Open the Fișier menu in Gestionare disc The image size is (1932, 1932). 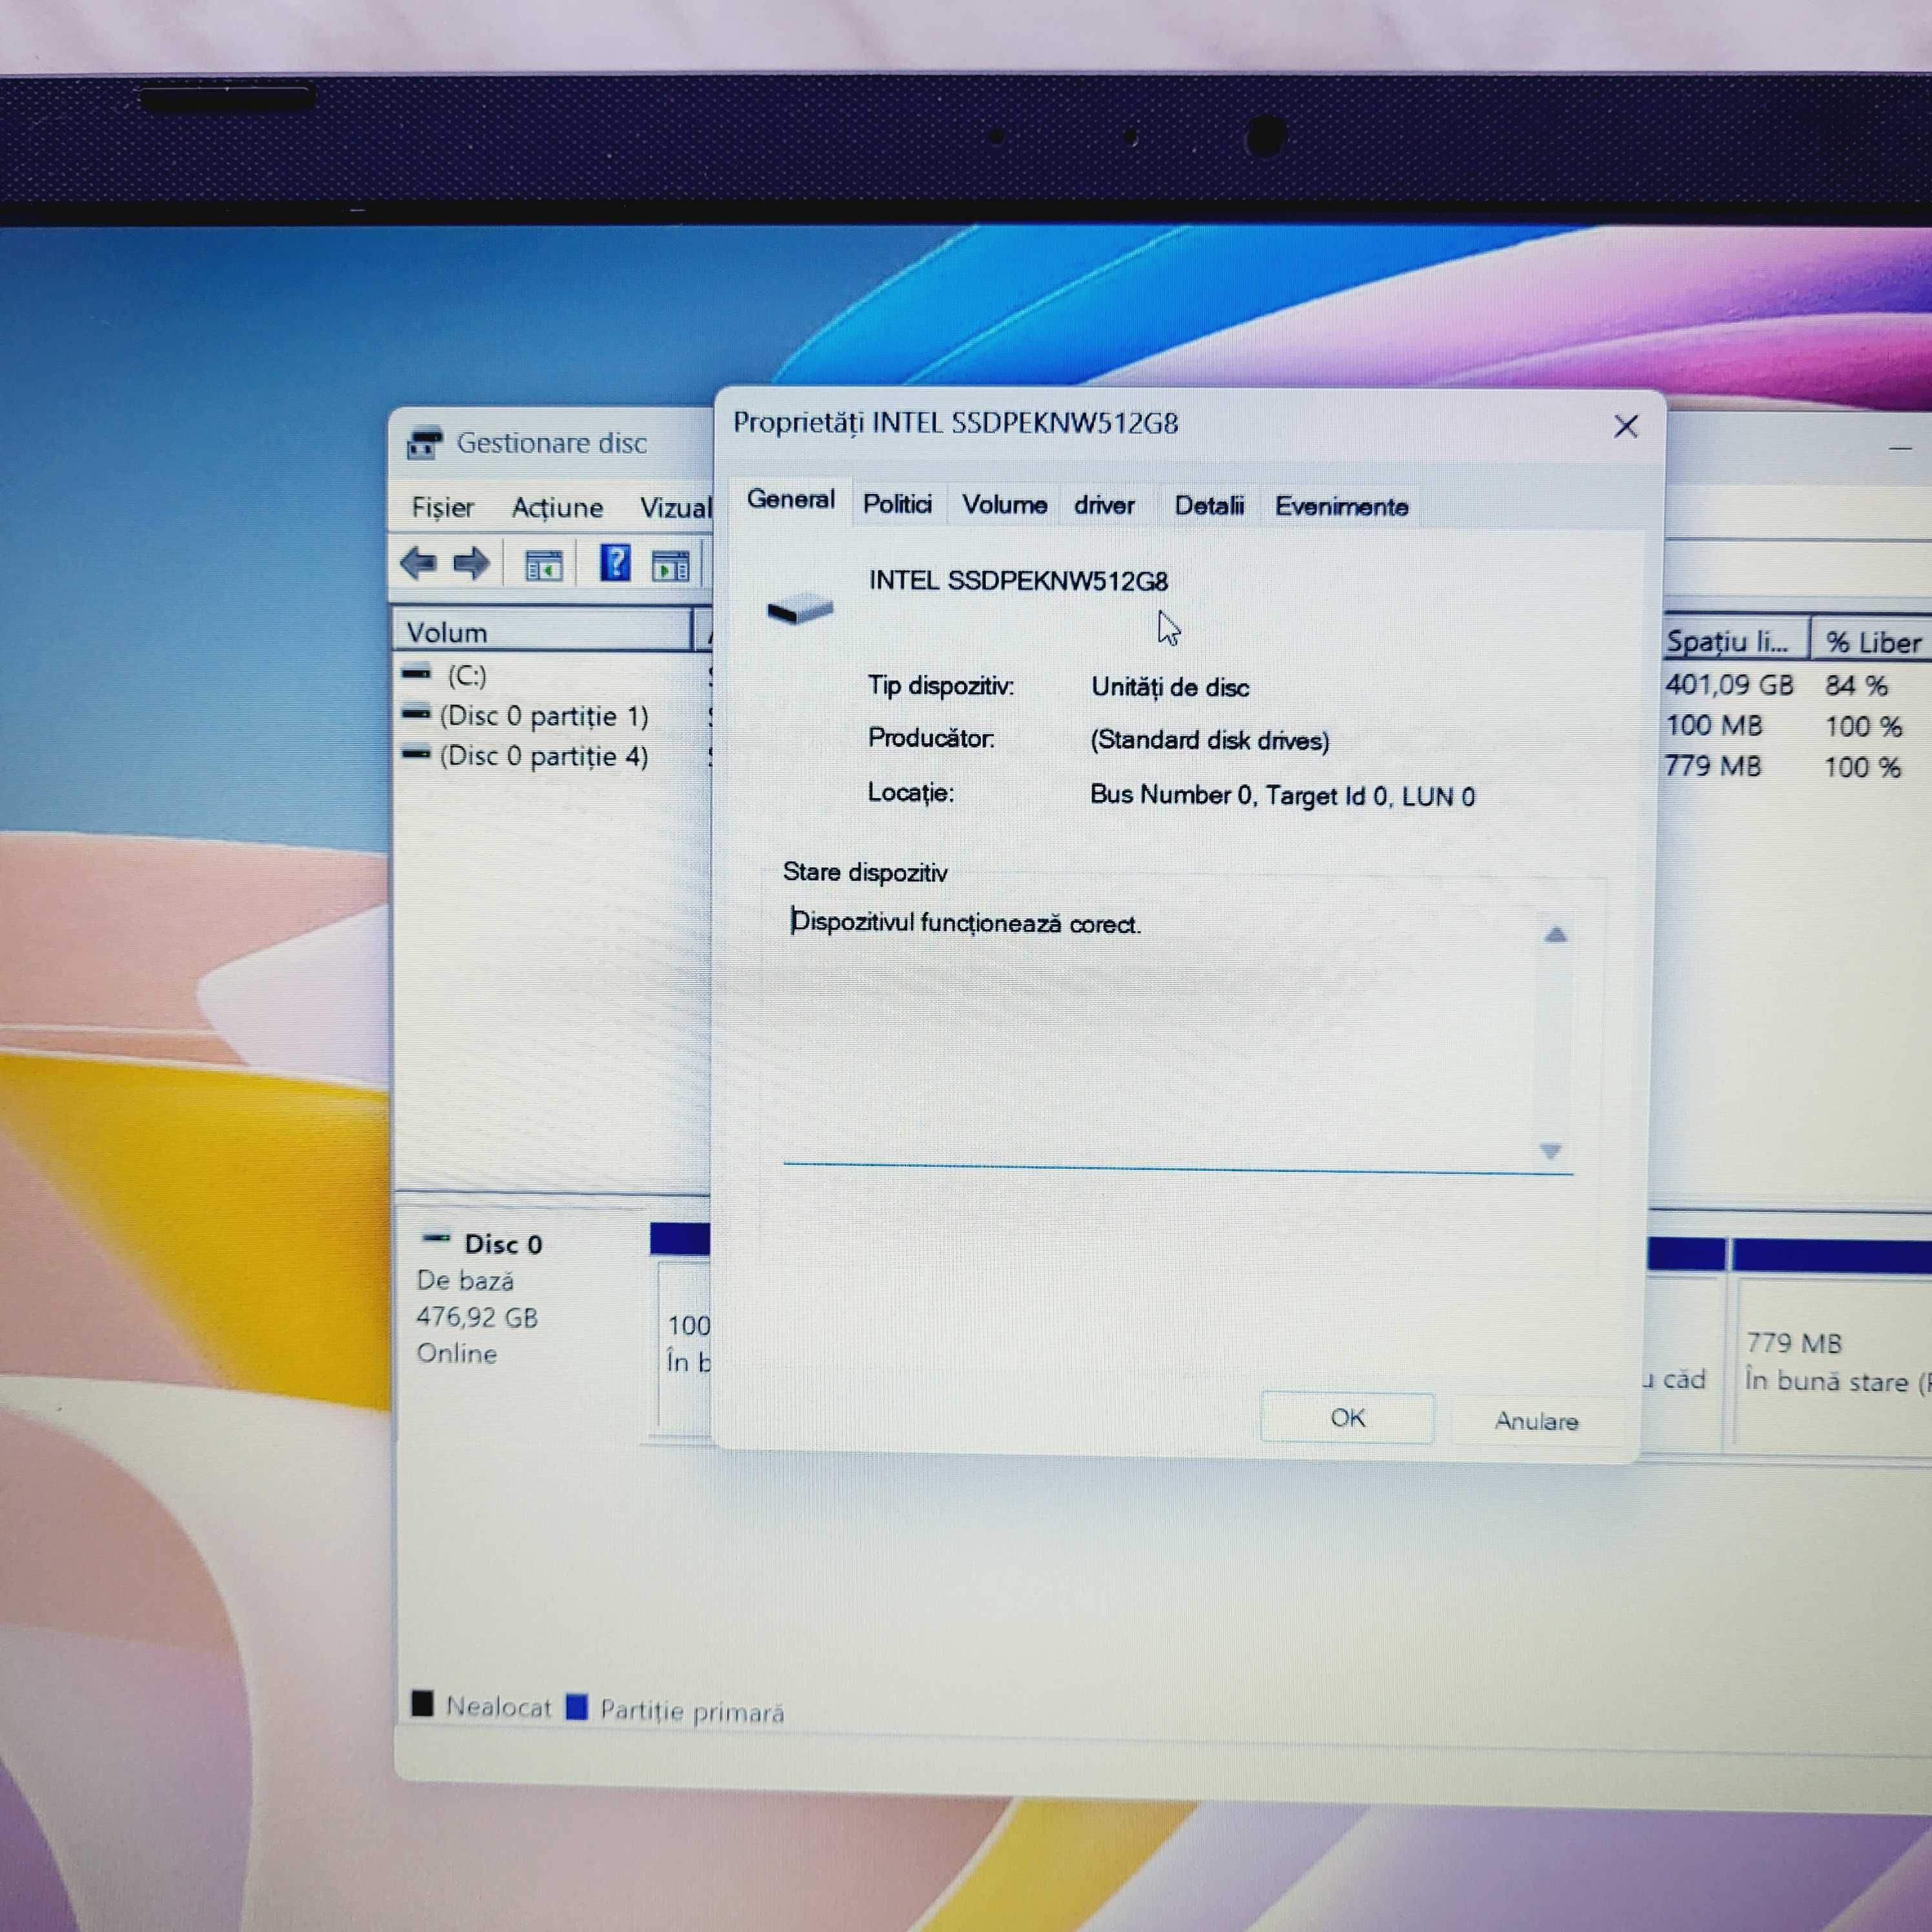click(442, 508)
